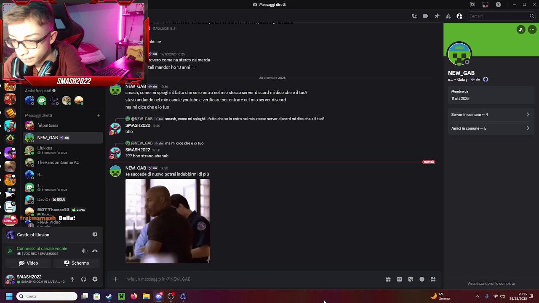Open File Explorer from the taskbar
Viewport: 539px width, 303px height.
[146, 296]
